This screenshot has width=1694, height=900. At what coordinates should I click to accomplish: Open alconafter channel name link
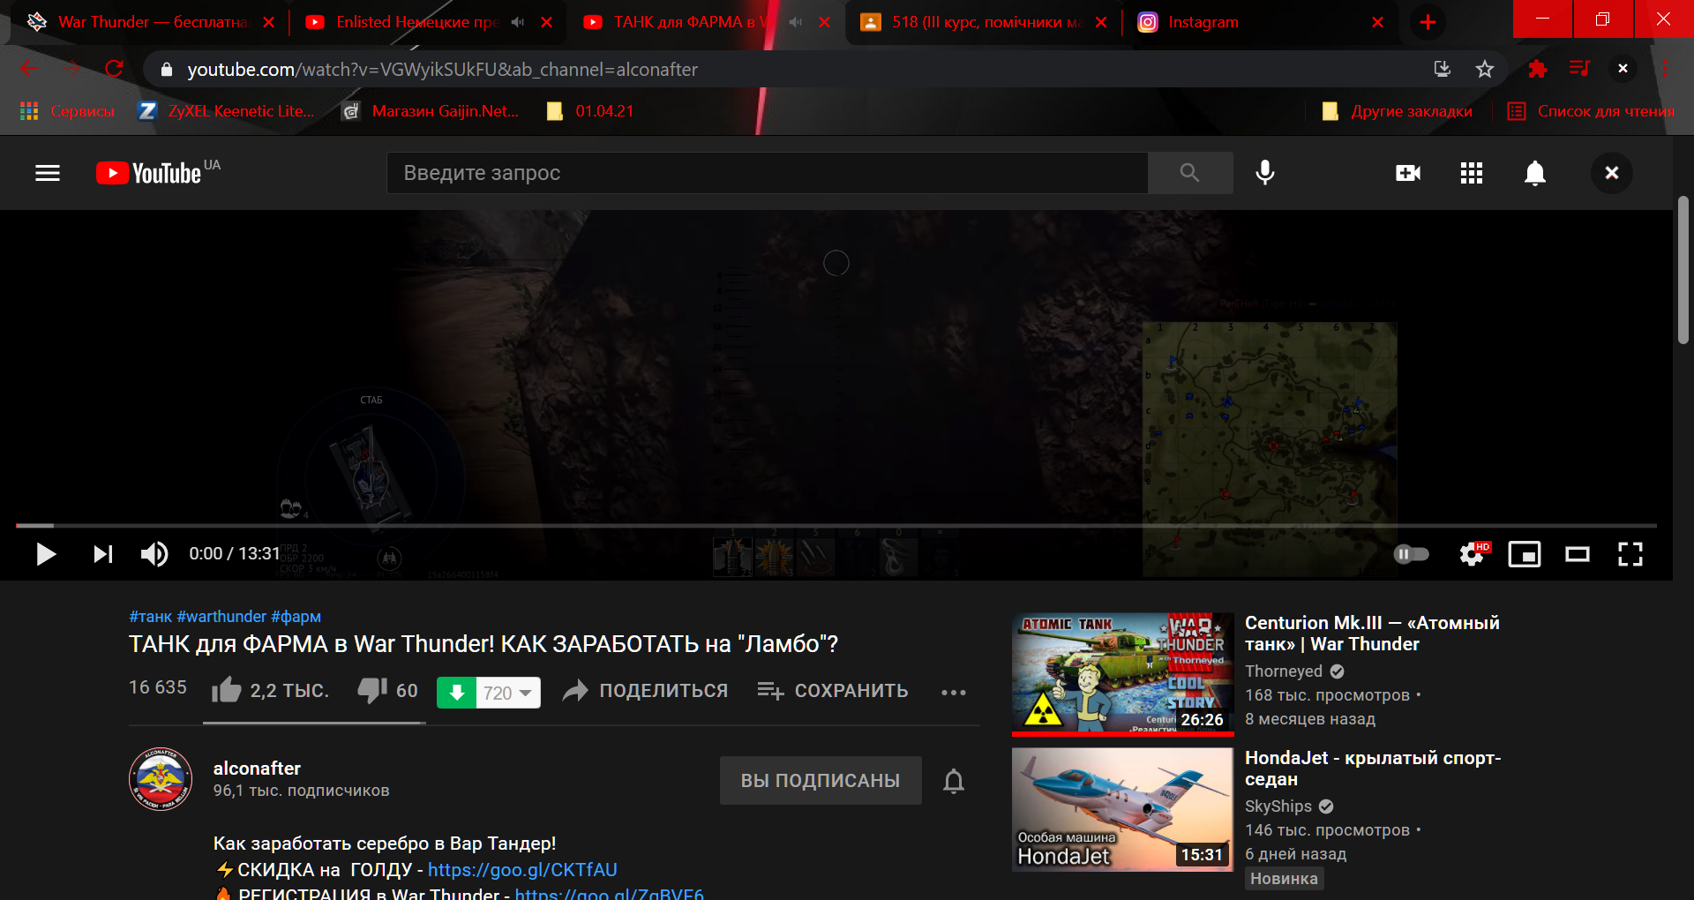[257, 768]
